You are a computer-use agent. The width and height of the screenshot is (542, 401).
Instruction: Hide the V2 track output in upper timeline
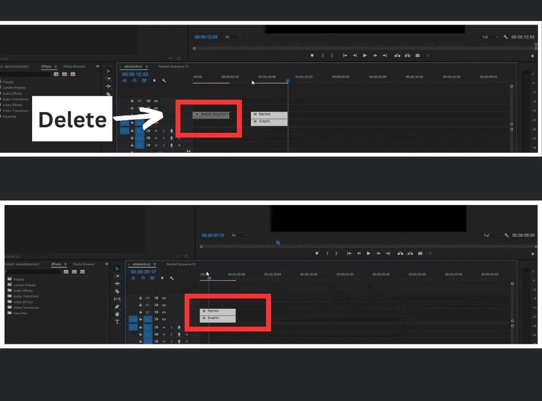tap(156, 115)
